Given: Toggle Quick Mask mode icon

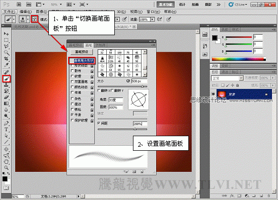Looking at the screenshot, I should tap(6, 188).
